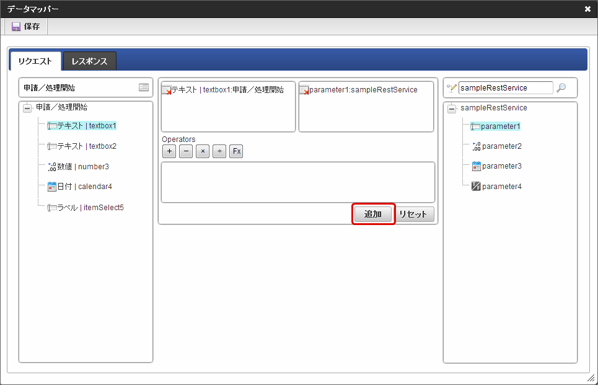
Task: Click the pencil edit icon beside sampleRestService field
Action: click(452, 88)
